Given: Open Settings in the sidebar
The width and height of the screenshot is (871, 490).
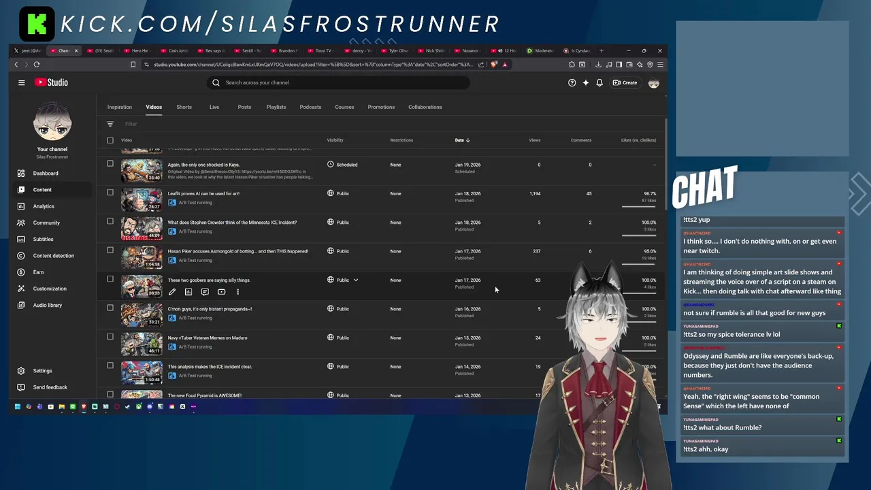Looking at the screenshot, I should coord(42,371).
